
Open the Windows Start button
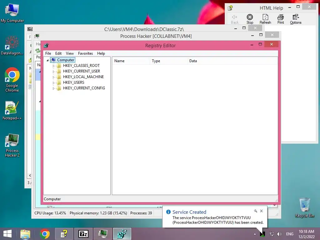click(7, 234)
